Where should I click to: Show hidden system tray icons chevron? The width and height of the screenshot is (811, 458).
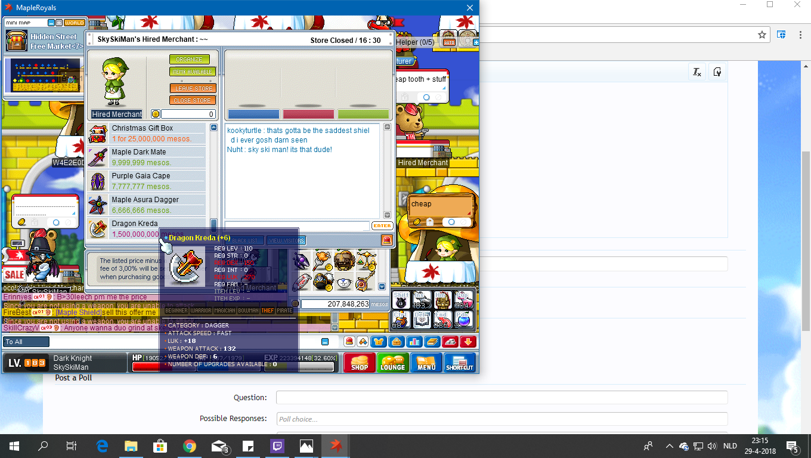tap(669, 446)
